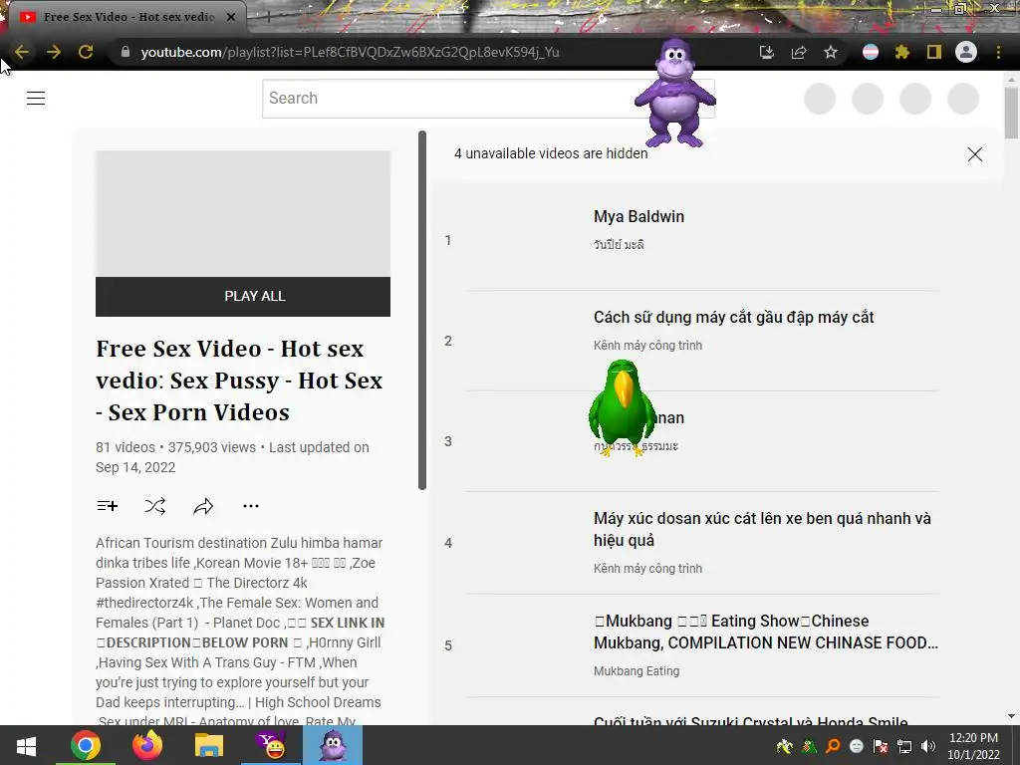Screen dimensions: 1020x765
Task: Open Action Center flag tray icon
Action: pos(881,746)
